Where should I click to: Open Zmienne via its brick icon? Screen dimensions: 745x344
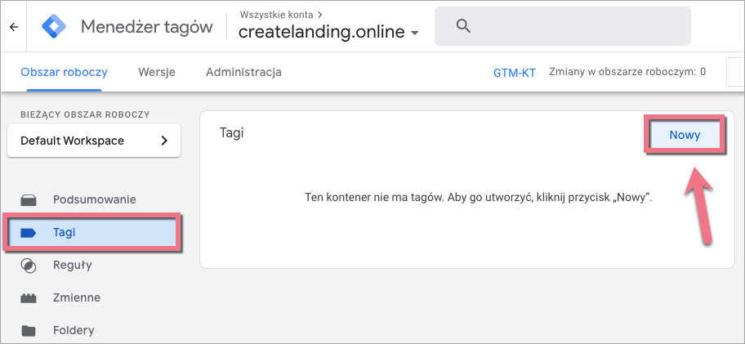click(x=29, y=297)
